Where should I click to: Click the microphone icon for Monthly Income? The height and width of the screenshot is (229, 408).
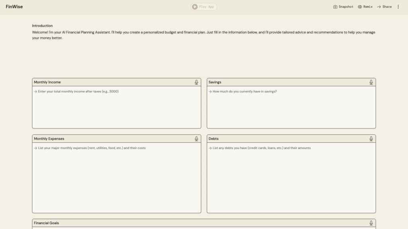196,82
